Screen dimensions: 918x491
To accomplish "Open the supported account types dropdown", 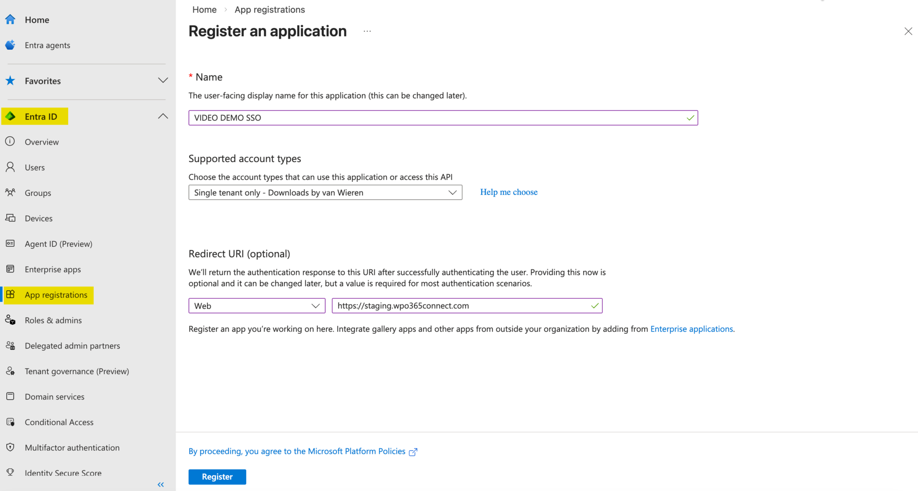I will pos(325,193).
